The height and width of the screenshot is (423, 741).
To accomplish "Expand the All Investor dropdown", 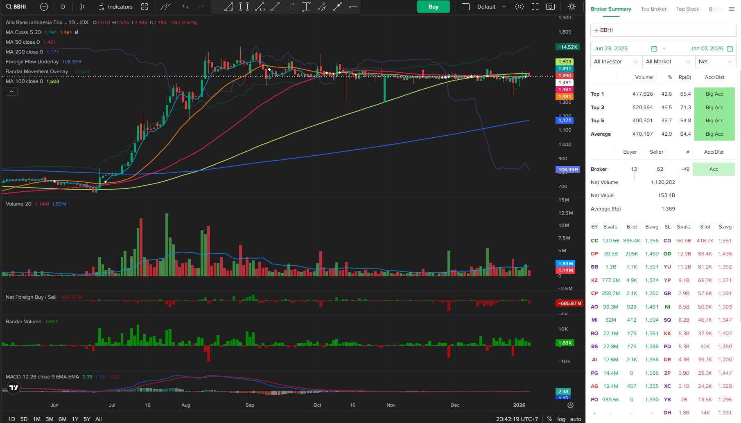I will point(616,62).
